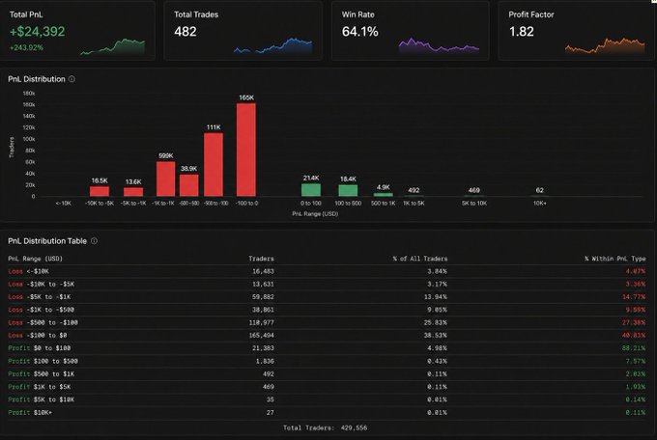Select the 'Loss -$500 to -$100' row label
657x440 pixels.
point(43,323)
